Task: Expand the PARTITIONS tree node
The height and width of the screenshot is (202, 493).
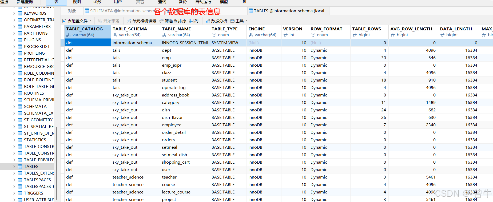Action: [14, 33]
